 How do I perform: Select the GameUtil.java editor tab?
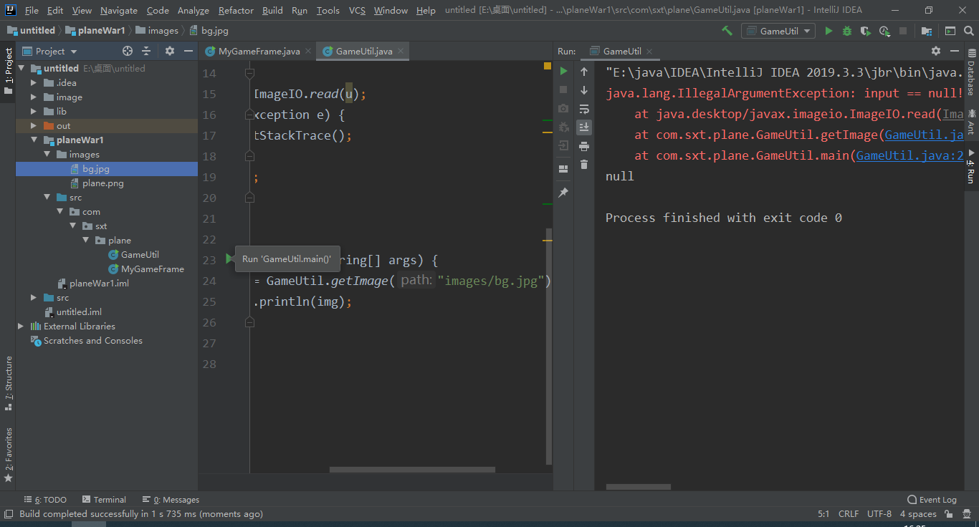coord(364,51)
